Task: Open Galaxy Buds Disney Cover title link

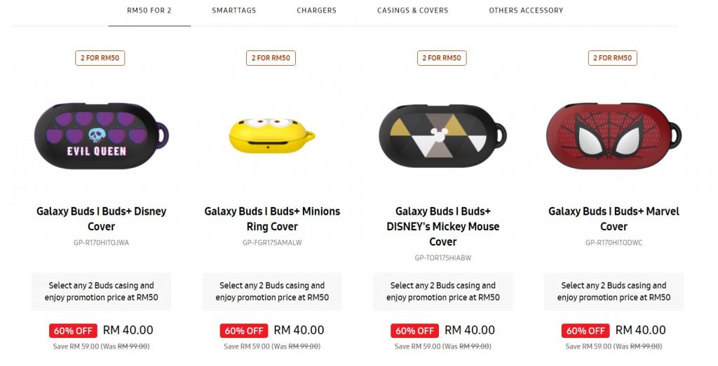Action: 101,219
